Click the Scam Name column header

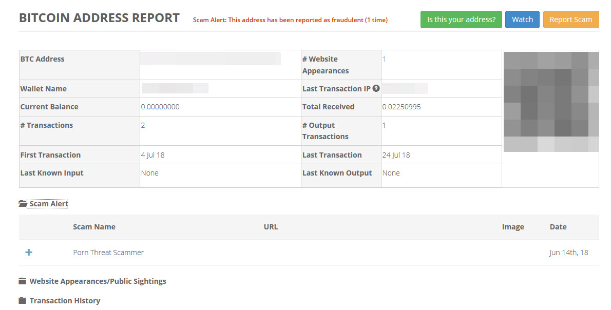tap(94, 227)
